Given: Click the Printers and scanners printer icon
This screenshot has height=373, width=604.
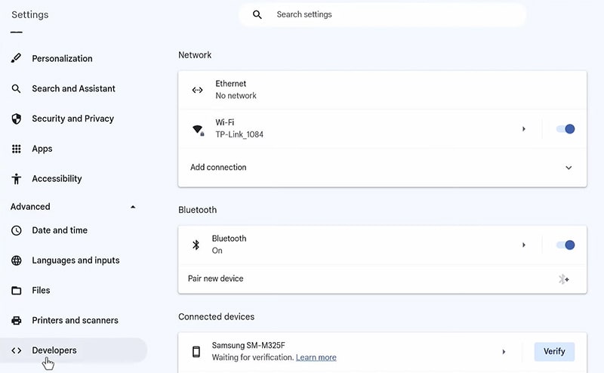Looking at the screenshot, I should tap(17, 320).
